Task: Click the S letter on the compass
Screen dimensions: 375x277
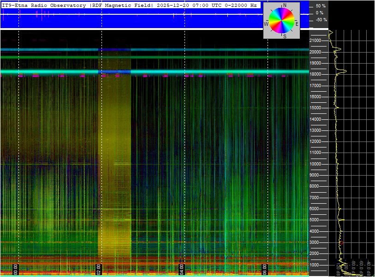Action: pos(285,36)
